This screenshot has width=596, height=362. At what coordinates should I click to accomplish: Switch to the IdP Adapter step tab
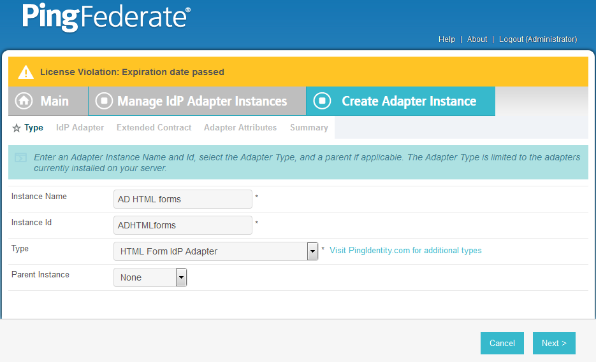(x=80, y=127)
